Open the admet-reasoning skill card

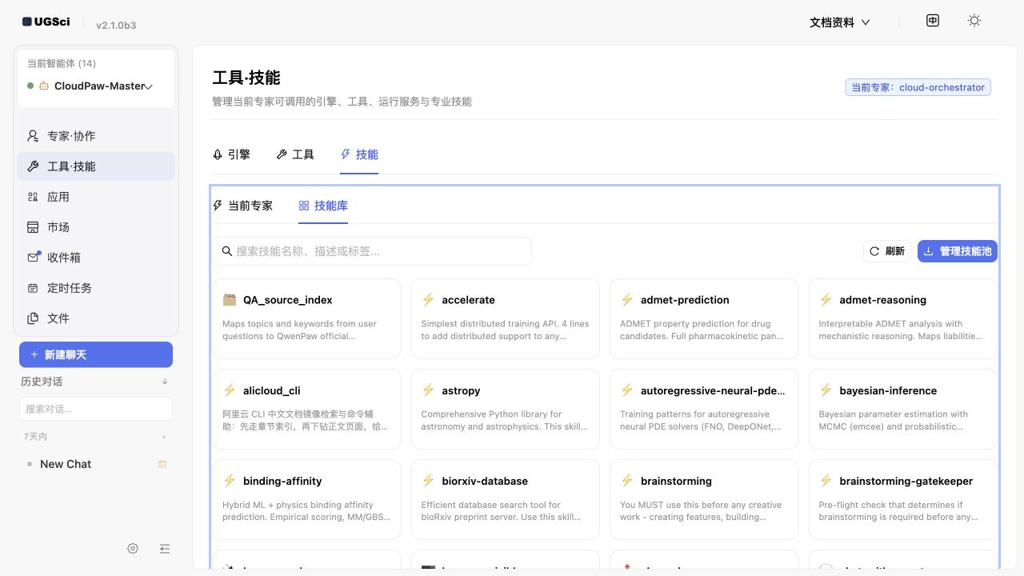click(902, 318)
